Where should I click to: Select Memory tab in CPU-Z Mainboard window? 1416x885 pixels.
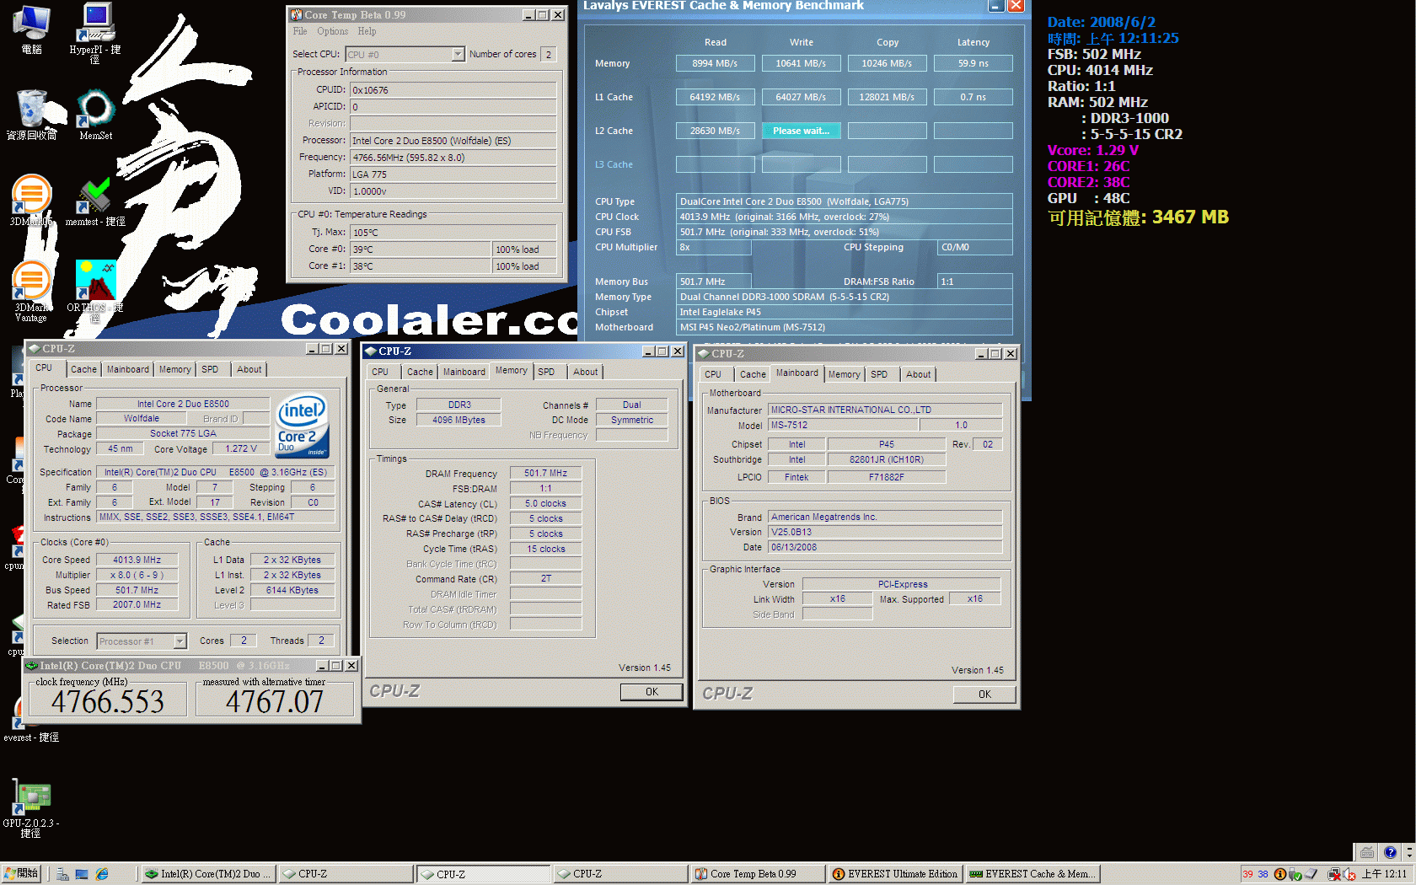(x=844, y=374)
